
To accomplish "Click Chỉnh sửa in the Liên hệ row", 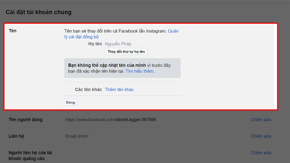I will pyautogui.click(x=261, y=136).
